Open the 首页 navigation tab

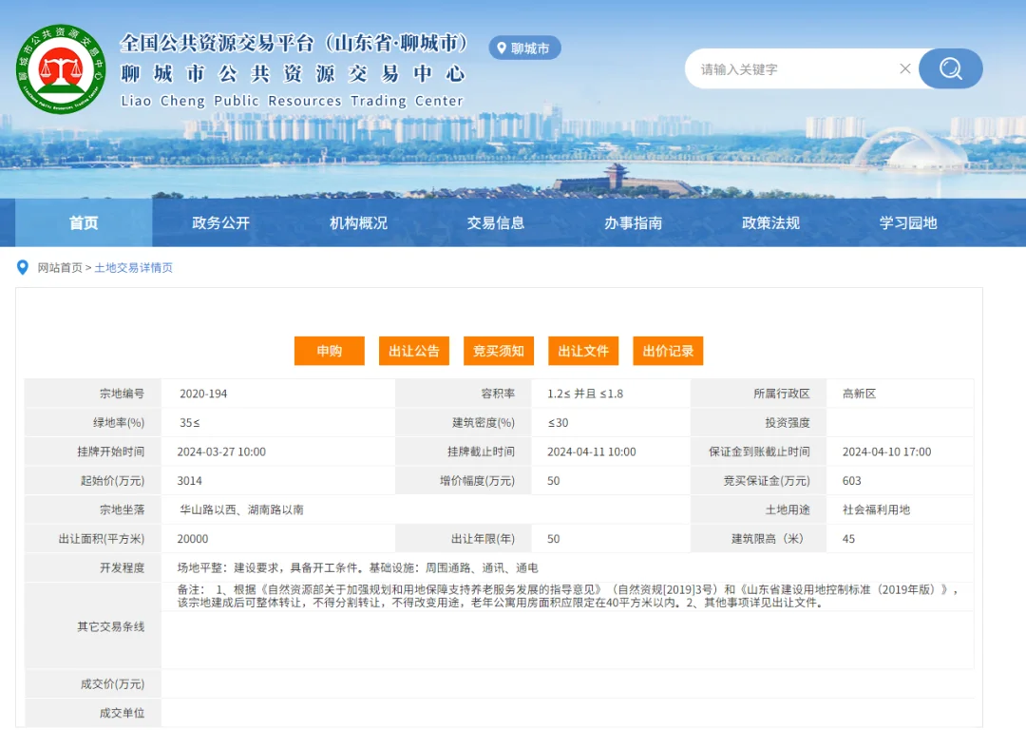pos(84,223)
